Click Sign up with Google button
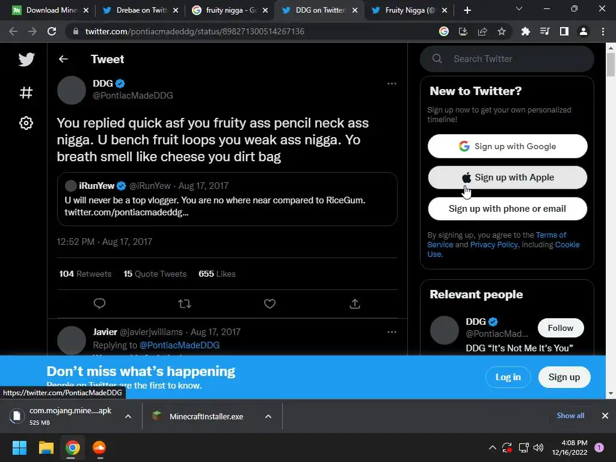This screenshot has width=616, height=462. (507, 146)
